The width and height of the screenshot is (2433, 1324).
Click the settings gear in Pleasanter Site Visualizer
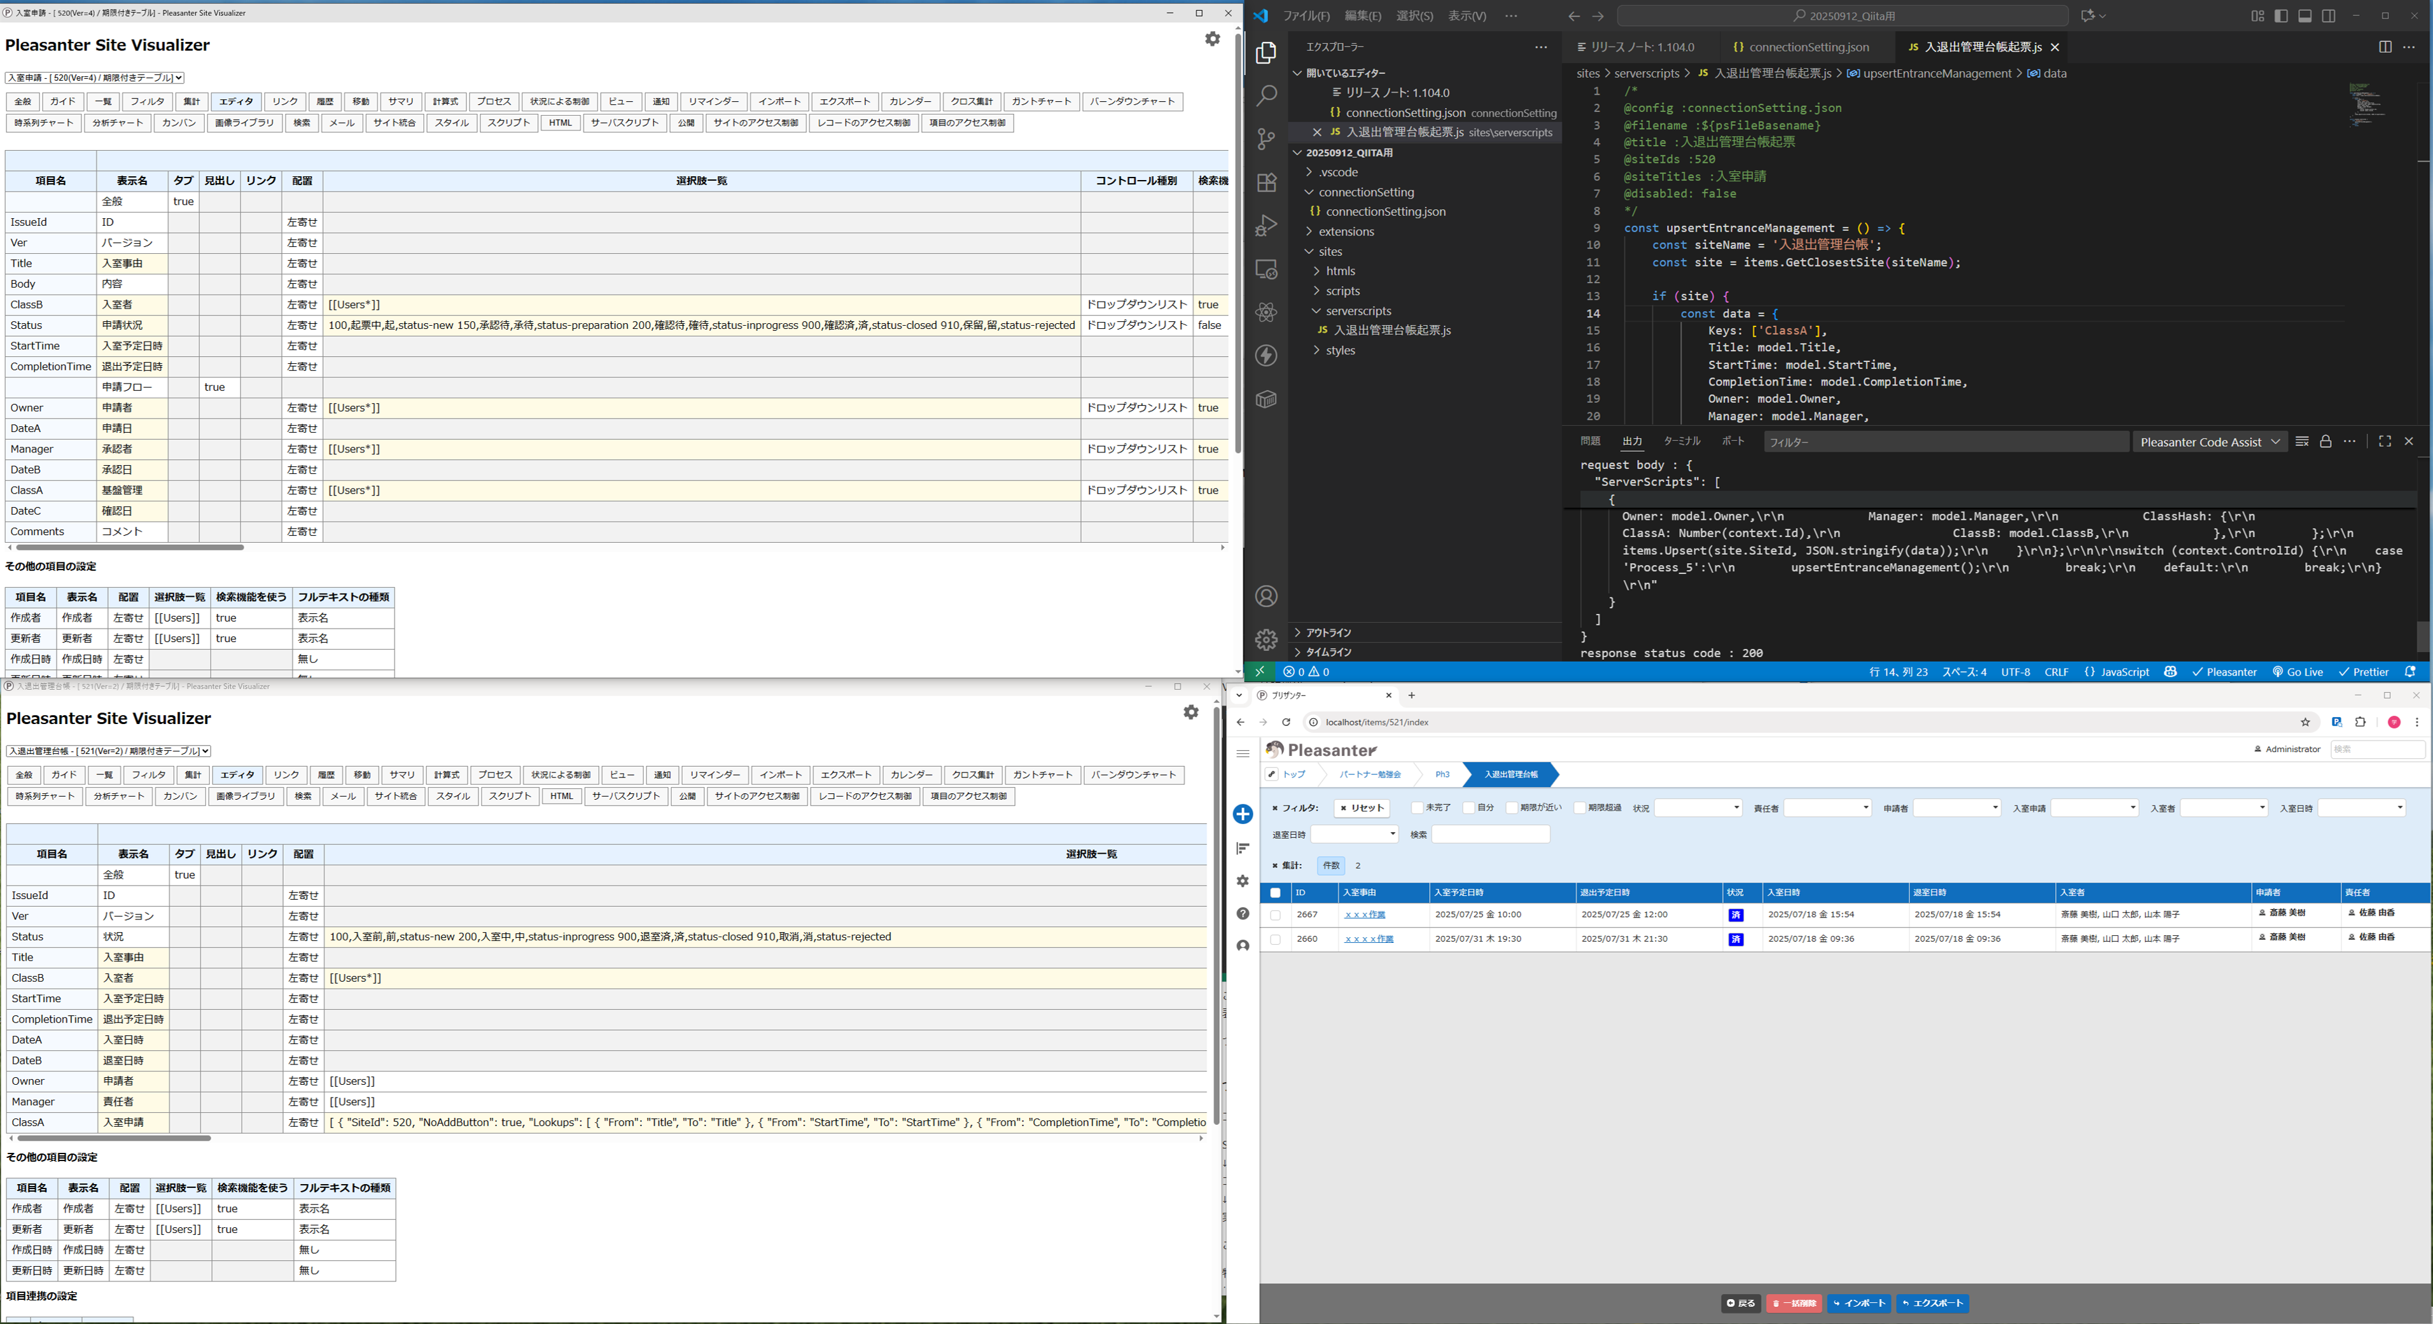tap(1212, 39)
